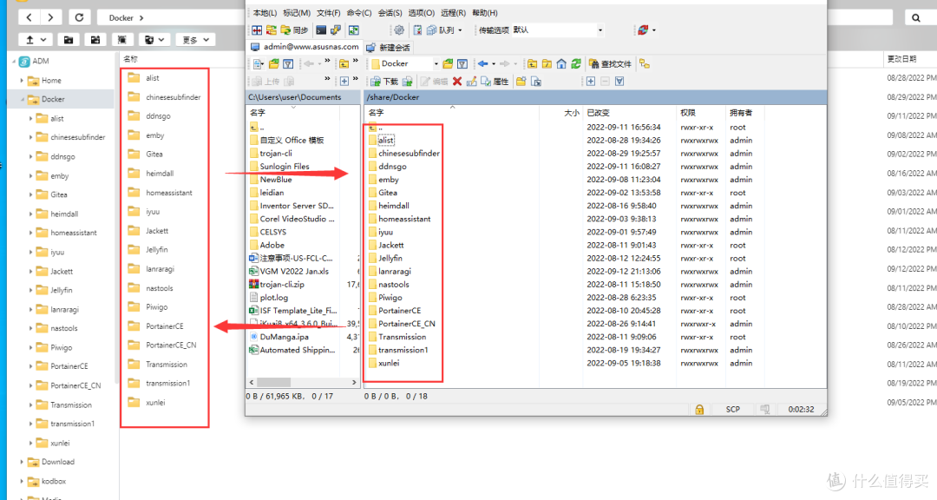Click the ADM file explorer back arrow
937x500 pixels.
coord(29,17)
